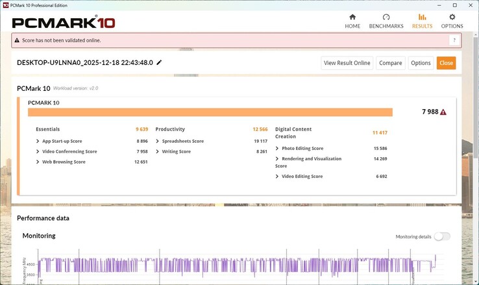Open the Benchmarks gauge icon
Image resolution: width=479 pixels, height=285 pixels.
pyautogui.click(x=386, y=18)
